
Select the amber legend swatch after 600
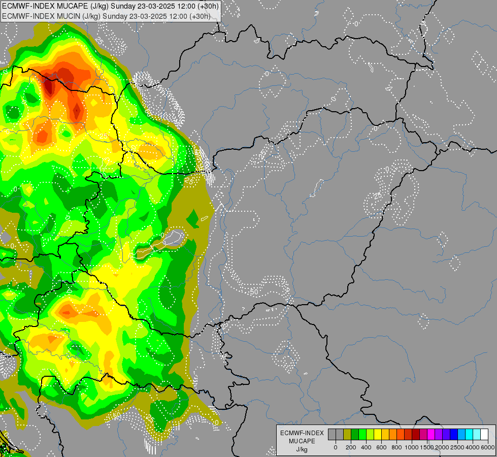tap(385, 434)
